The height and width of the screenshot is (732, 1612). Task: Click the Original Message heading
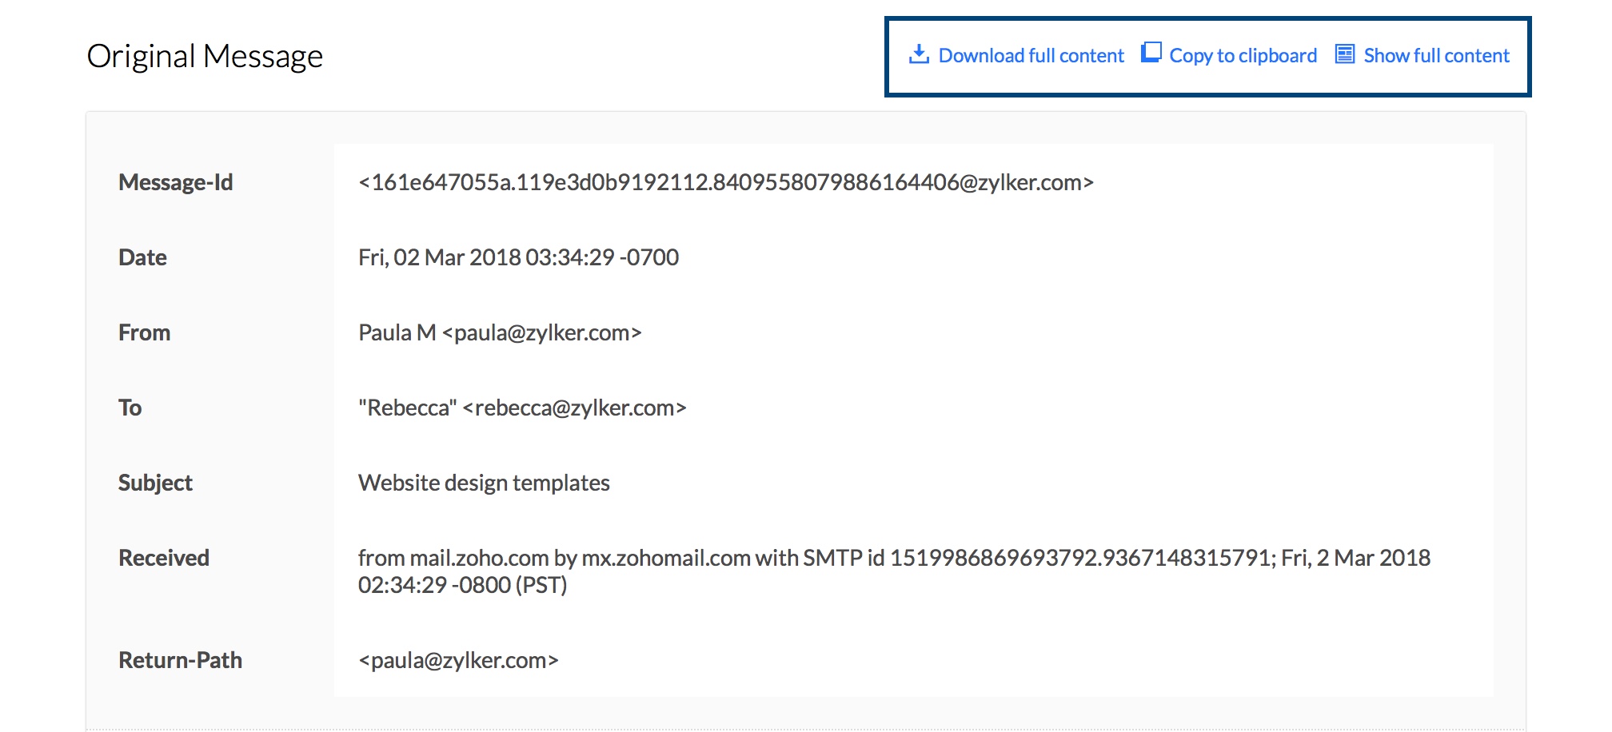coord(205,56)
